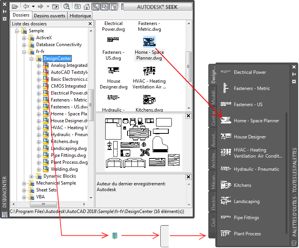Expand the Dynamic Blocks folder node
The height and width of the screenshot is (248, 299).
pos(32,176)
